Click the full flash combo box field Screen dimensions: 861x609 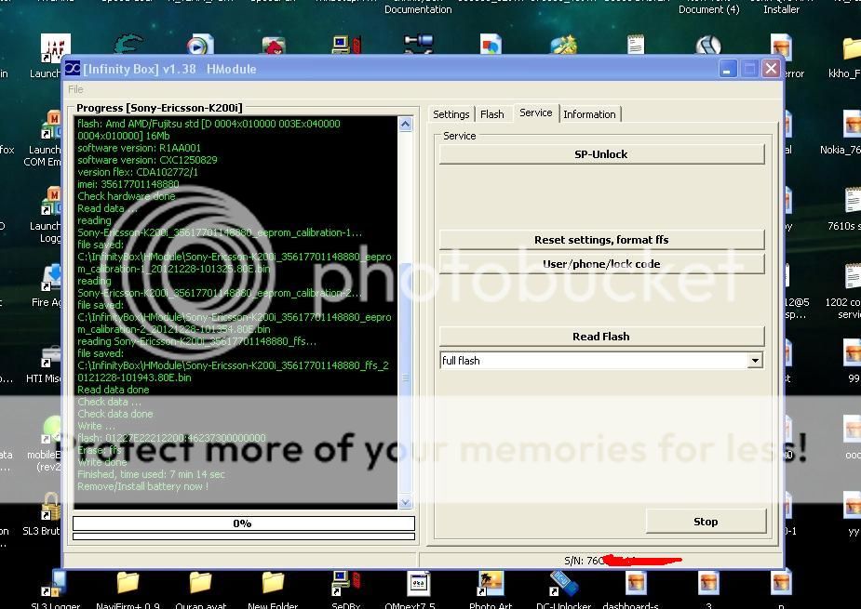(601, 361)
